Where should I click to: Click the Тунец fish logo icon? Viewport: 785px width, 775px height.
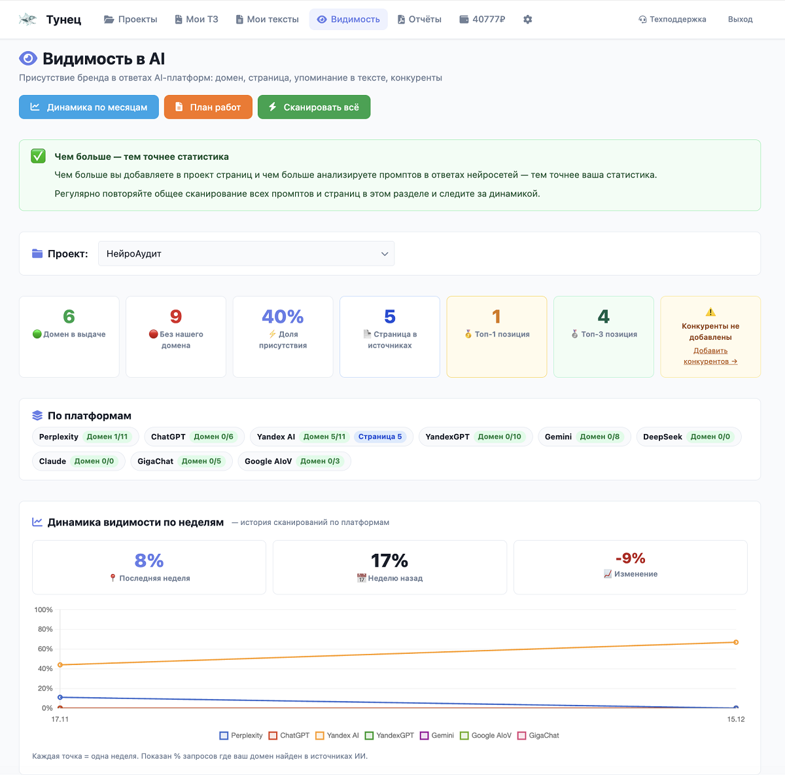[x=27, y=19]
